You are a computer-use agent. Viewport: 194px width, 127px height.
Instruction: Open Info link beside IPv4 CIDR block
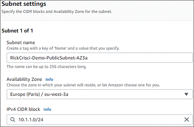(x=47, y=109)
